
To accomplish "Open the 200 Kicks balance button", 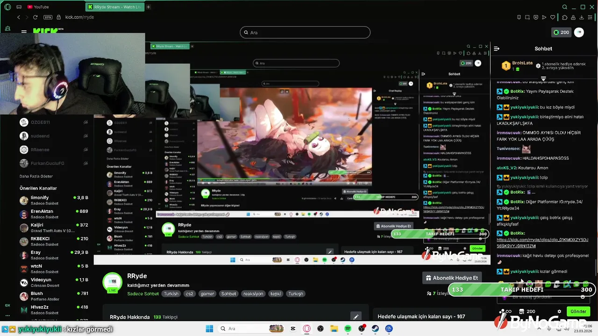I will pyautogui.click(x=561, y=32).
